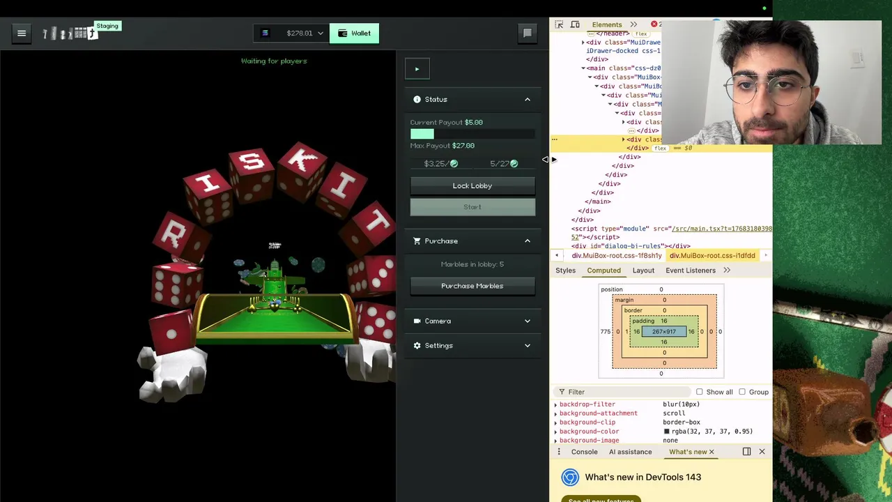Click the small play arrow panel button

(x=417, y=68)
